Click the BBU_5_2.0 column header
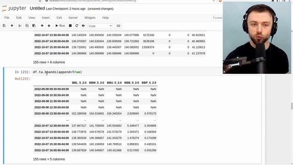This screenshot has height=165, width=293. click(114, 82)
